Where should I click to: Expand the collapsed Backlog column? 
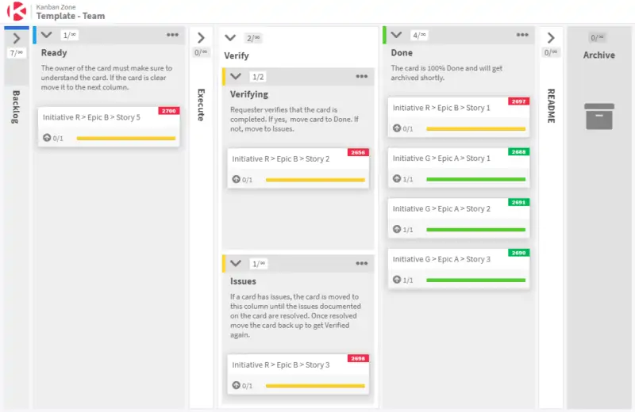coord(16,38)
